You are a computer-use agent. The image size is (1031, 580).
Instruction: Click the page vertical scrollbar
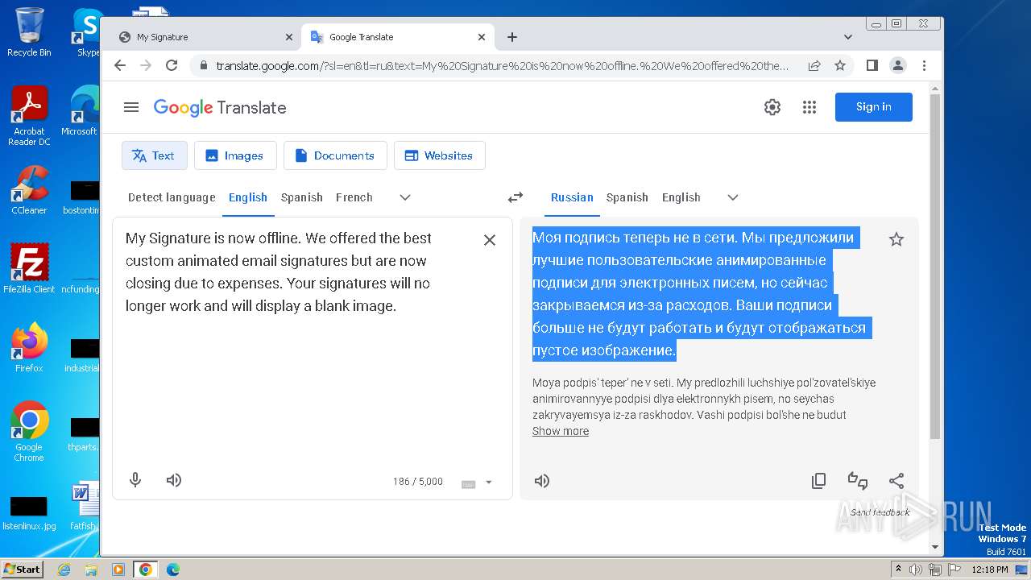pos(935,266)
